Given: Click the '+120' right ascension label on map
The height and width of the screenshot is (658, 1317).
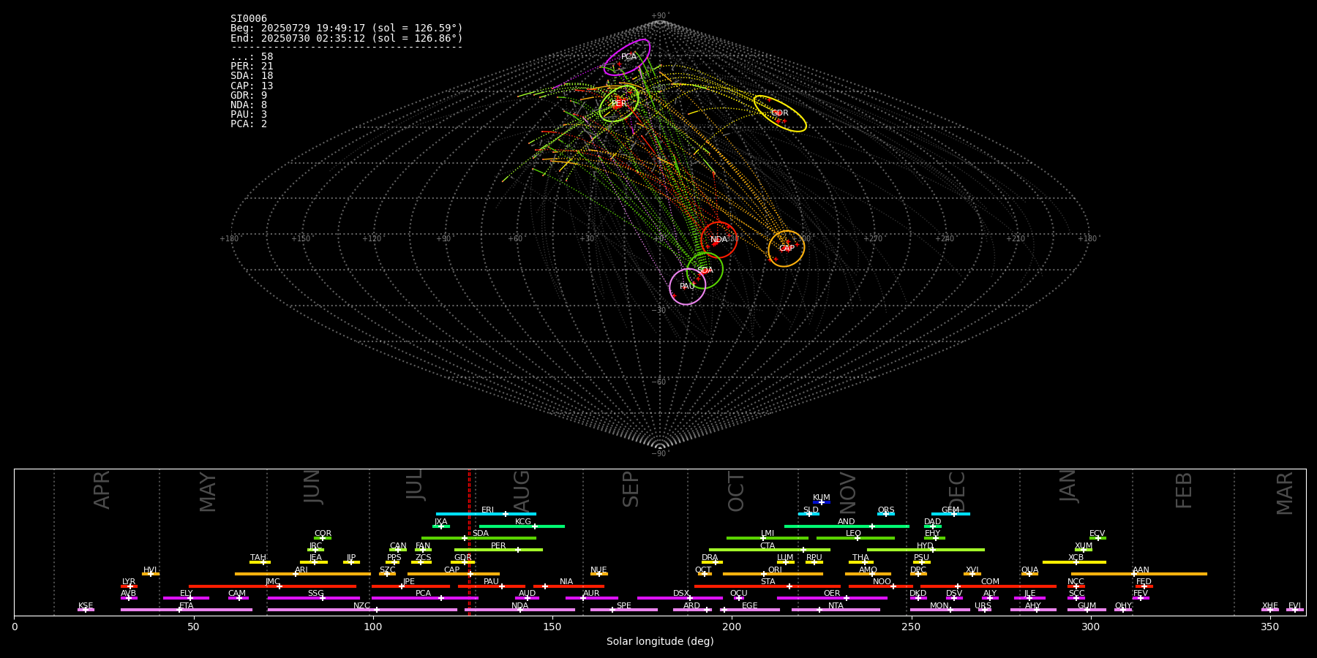Looking at the screenshot, I should pyautogui.click(x=372, y=239).
